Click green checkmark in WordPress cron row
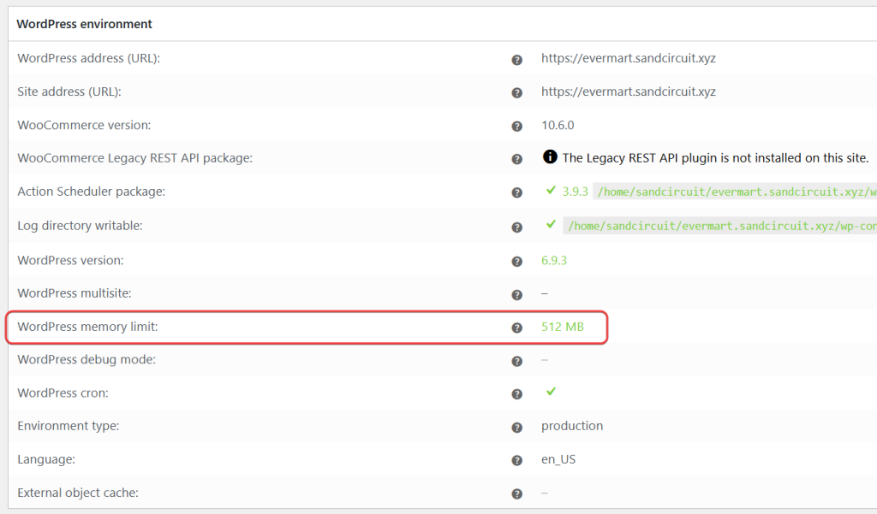The image size is (877, 514). coord(551,392)
